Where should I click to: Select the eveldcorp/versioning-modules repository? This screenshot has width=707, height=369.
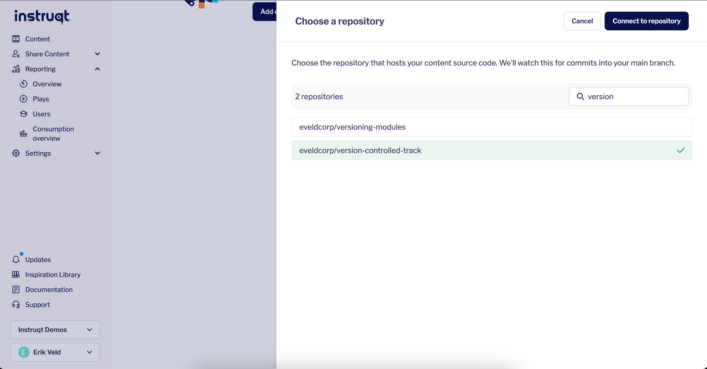coord(491,127)
